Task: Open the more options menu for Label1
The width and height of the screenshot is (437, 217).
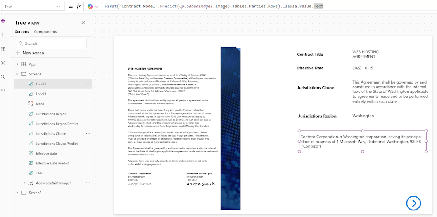Action: pyautogui.click(x=88, y=84)
